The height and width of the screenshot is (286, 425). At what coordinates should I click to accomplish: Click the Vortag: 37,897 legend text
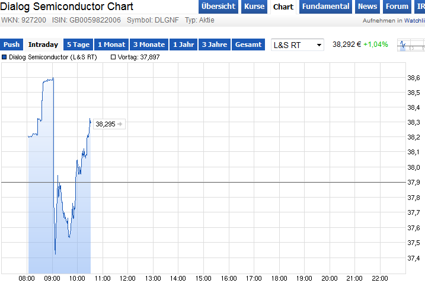coord(139,57)
